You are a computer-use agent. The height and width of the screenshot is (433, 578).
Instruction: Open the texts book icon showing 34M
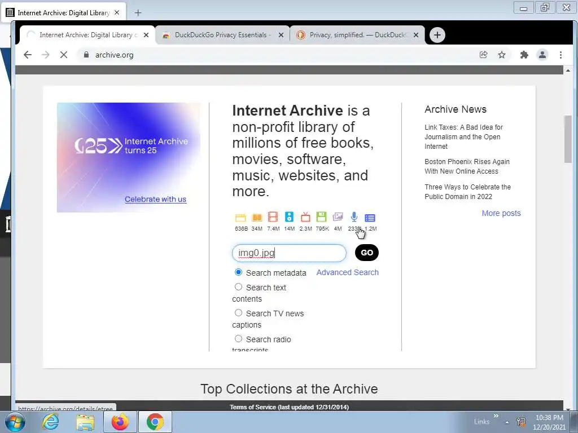click(257, 218)
